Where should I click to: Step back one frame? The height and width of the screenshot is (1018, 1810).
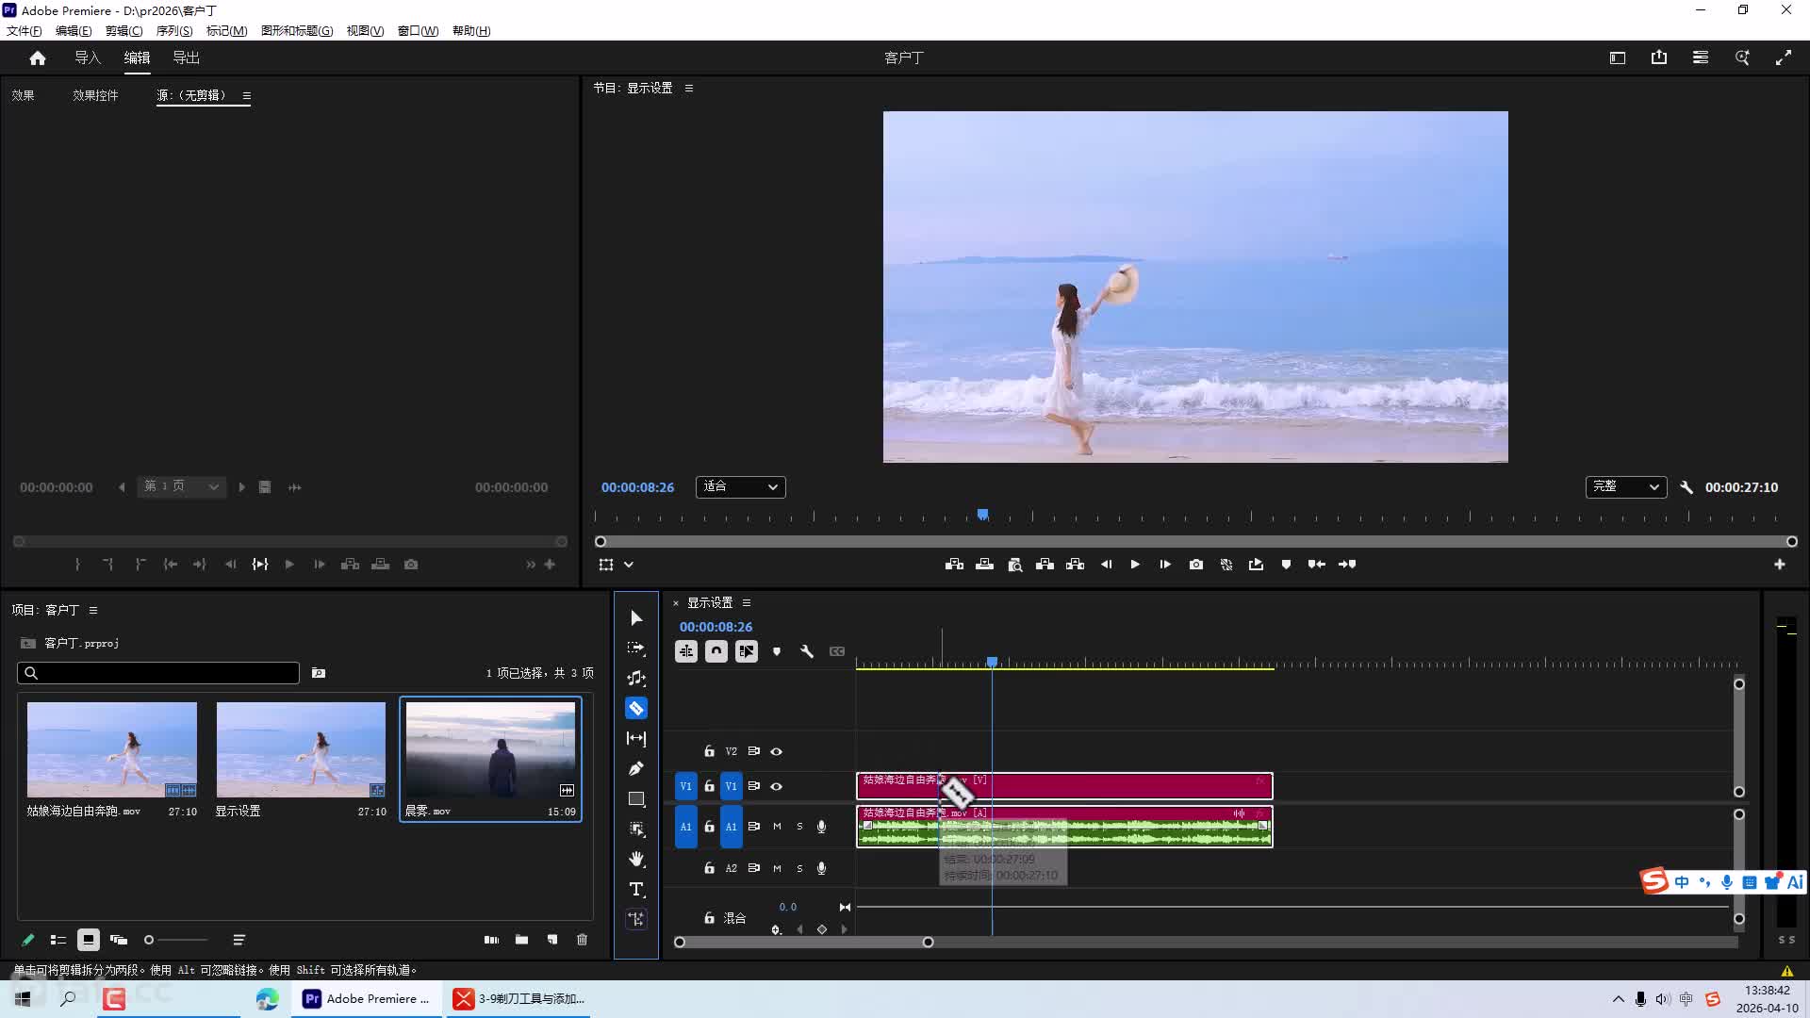pyautogui.click(x=1106, y=565)
